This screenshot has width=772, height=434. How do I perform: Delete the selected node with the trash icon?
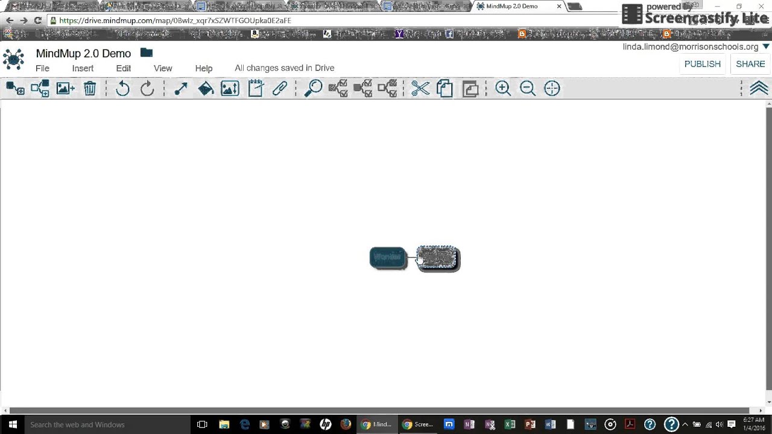point(90,89)
